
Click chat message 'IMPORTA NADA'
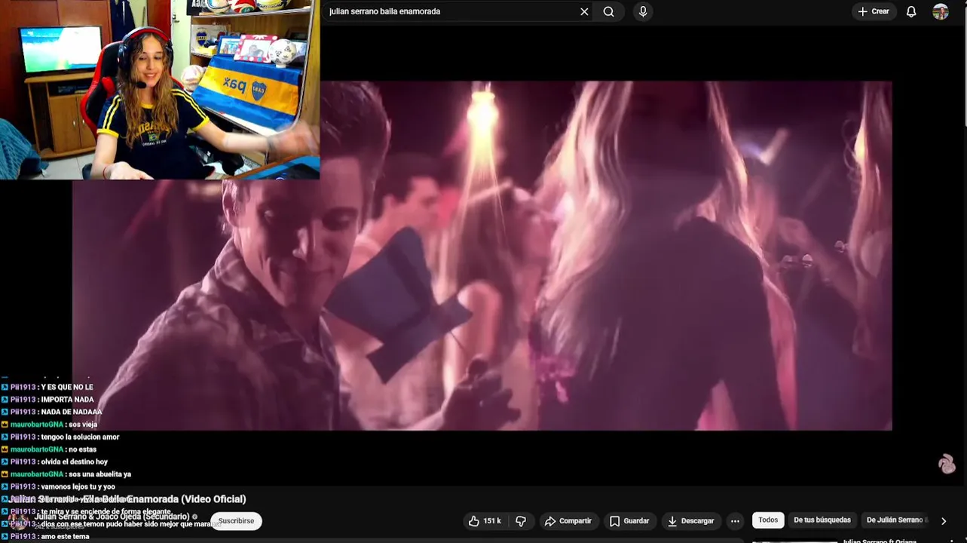point(68,400)
